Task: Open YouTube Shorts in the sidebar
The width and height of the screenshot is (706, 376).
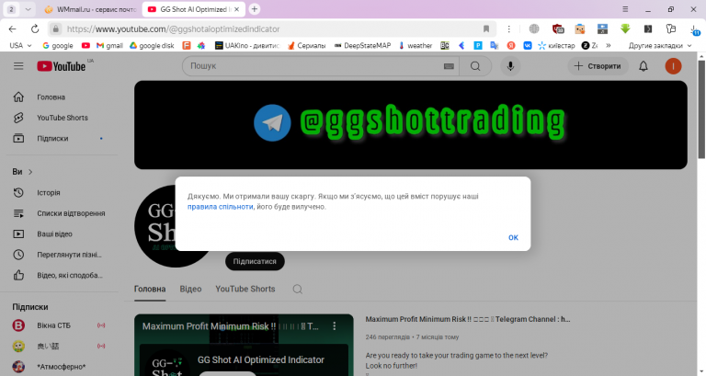Action: click(x=62, y=118)
